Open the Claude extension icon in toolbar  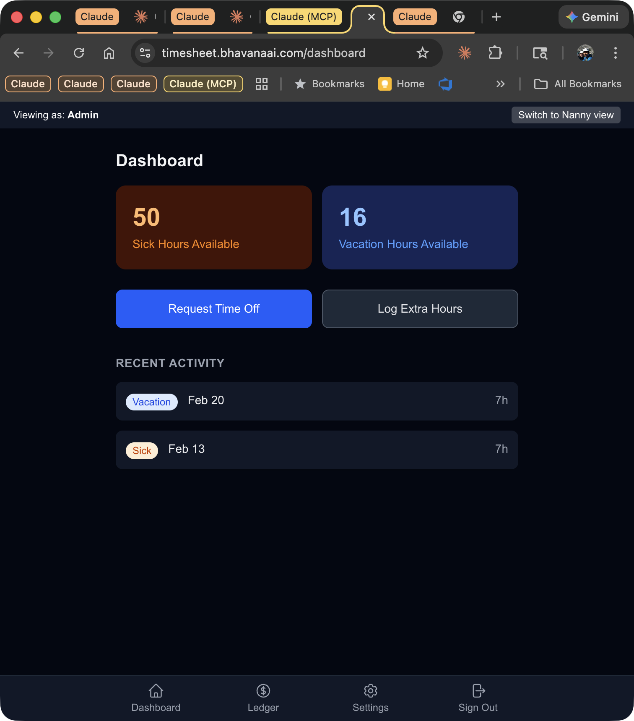465,53
